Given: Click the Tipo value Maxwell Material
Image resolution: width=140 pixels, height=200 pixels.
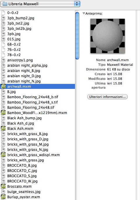Looking at the screenshot, I should pos(120,65).
